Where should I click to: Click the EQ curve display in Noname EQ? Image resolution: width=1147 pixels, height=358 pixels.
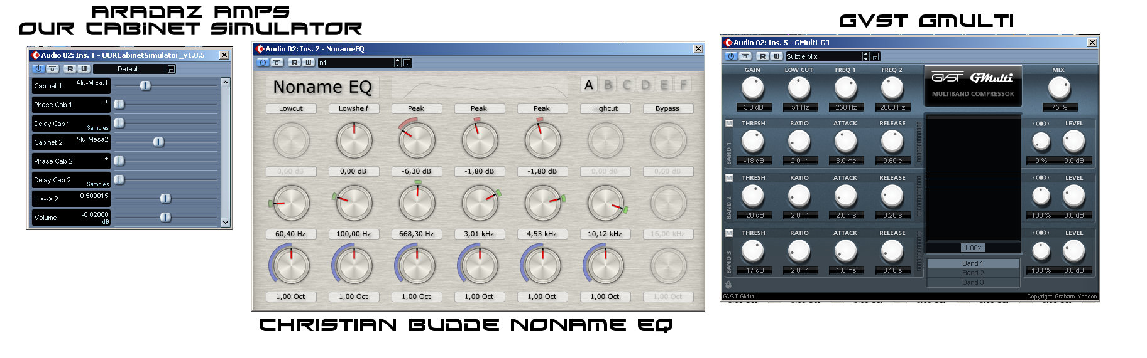480,87
